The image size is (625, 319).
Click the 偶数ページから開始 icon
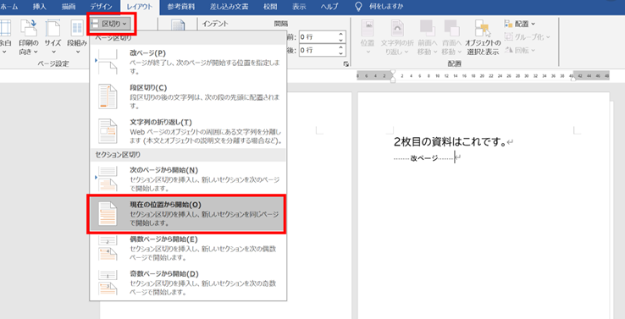coord(108,248)
